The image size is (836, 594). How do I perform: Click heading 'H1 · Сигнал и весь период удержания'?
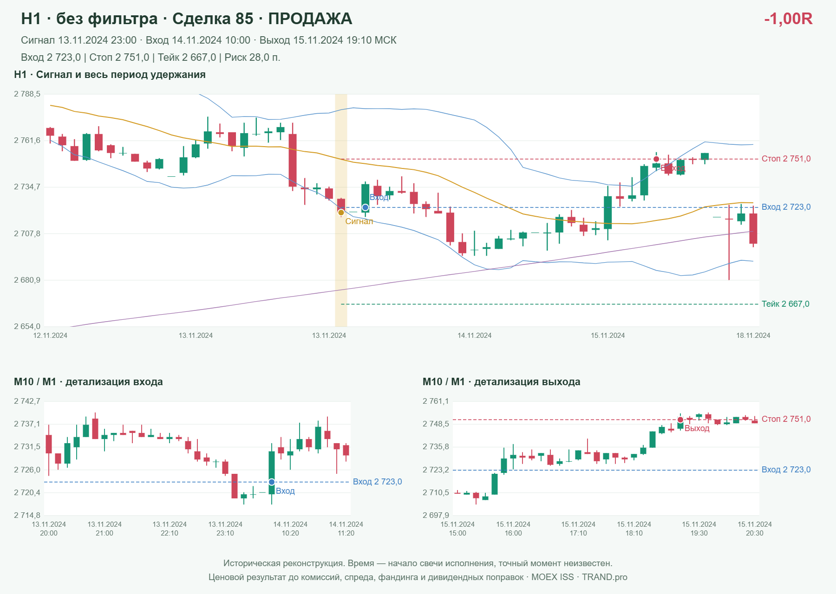tap(110, 75)
